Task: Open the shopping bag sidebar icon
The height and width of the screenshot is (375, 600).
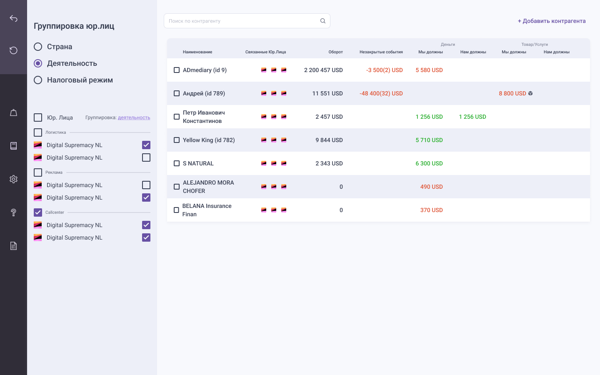Action: coord(13,112)
